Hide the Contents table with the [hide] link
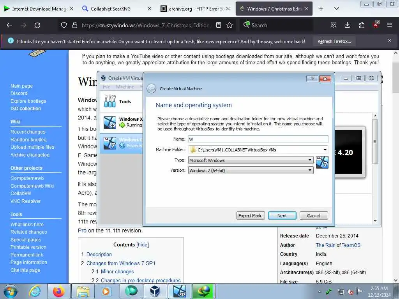399x299 pixels. (x=143, y=244)
